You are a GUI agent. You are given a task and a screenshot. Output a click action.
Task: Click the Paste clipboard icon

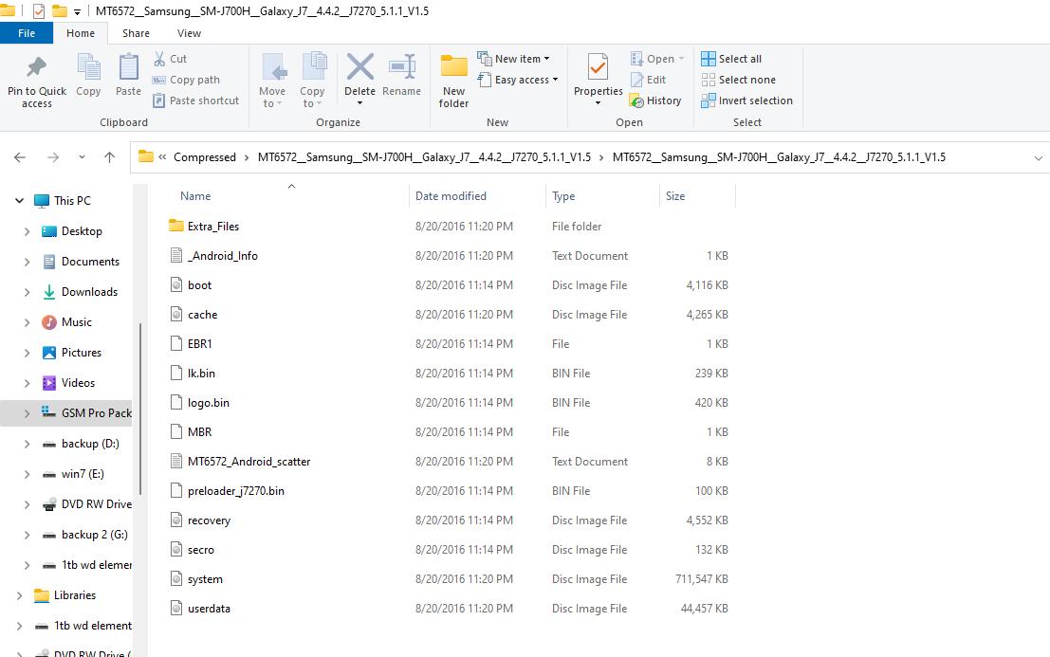click(129, 67)
